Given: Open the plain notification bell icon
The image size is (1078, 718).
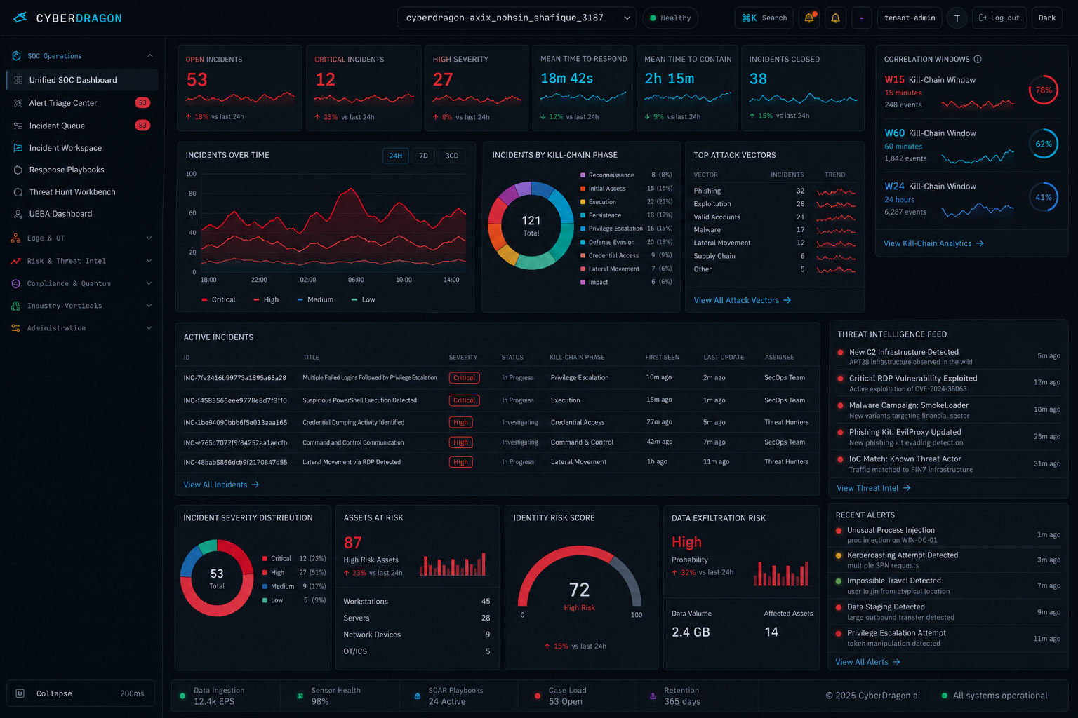Looking at the screenshot, I should click(835, 18).
